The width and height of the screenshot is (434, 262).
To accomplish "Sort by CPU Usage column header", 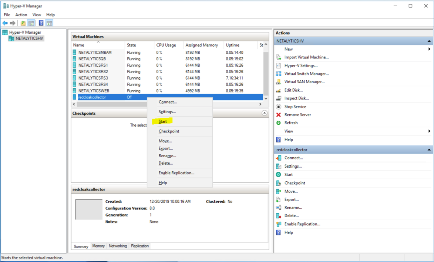I will (x=169, y=45).
